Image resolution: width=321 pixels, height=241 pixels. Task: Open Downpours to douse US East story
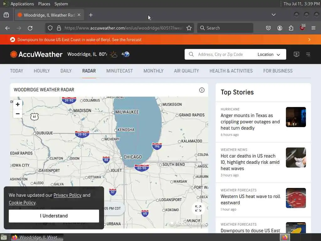[x=250, y=231]
